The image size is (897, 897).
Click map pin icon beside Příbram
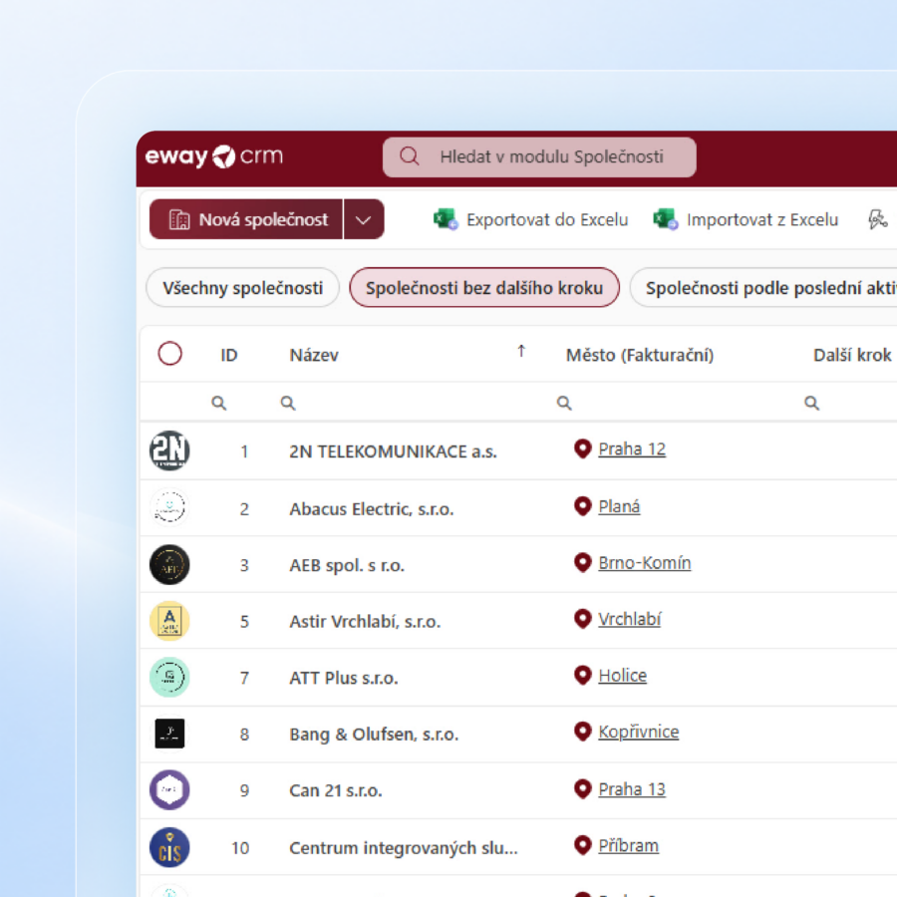[582, 845]
